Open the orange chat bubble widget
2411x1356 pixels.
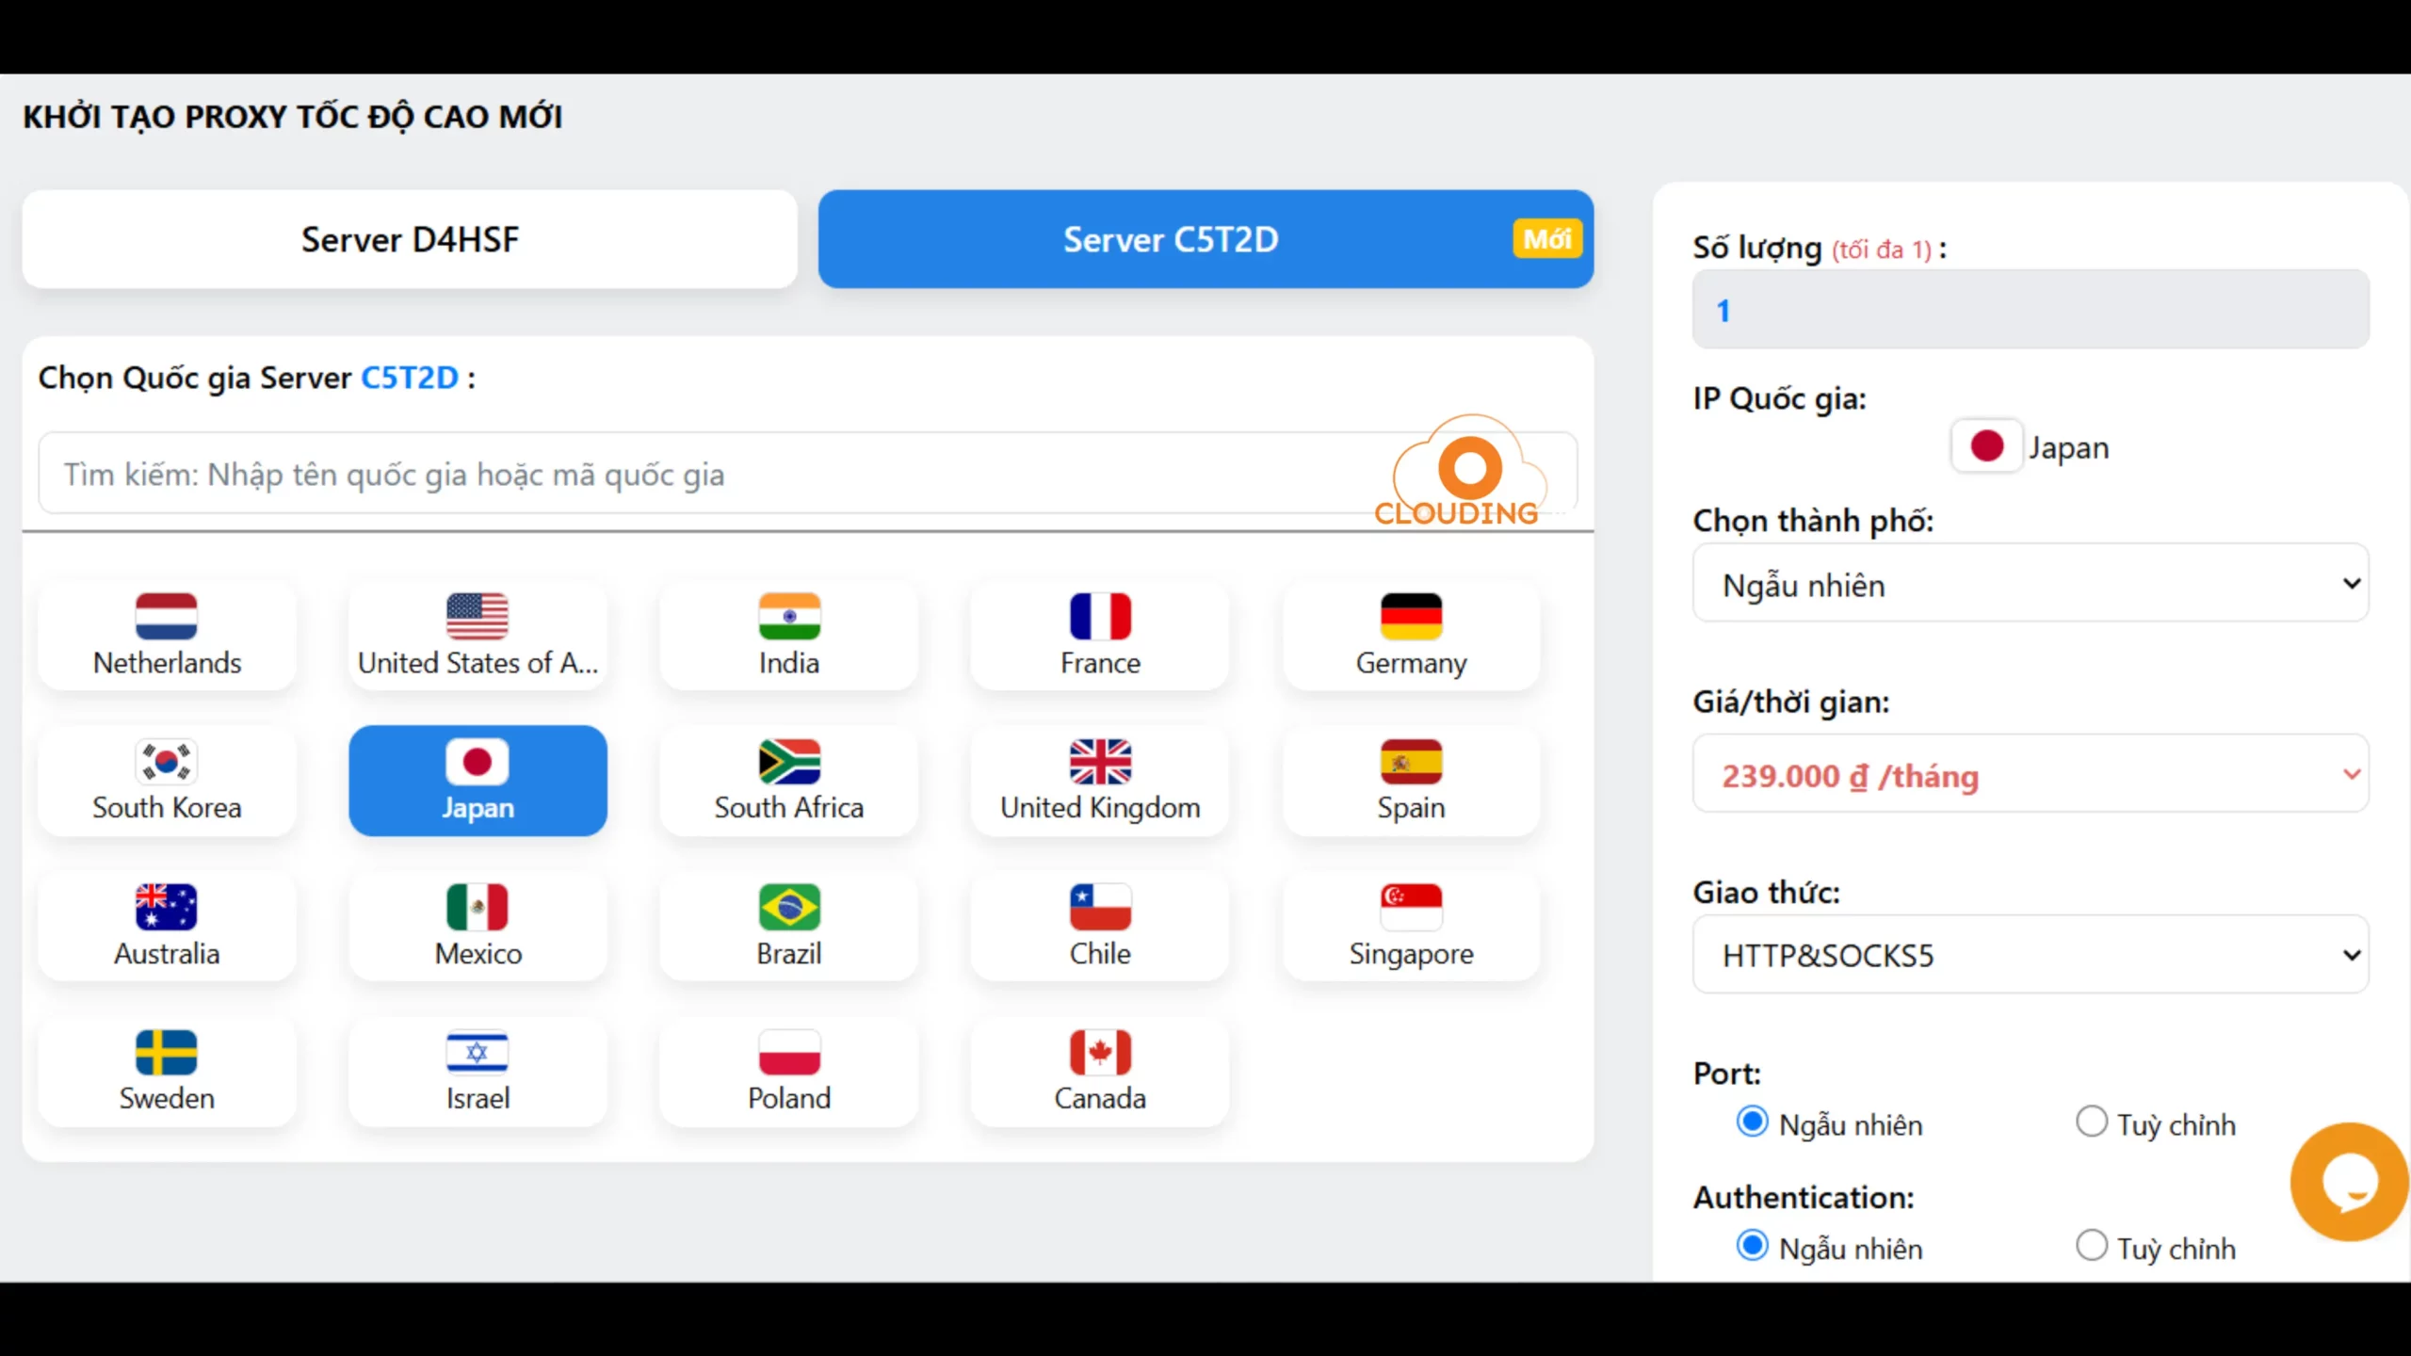coord(2349,1182)
